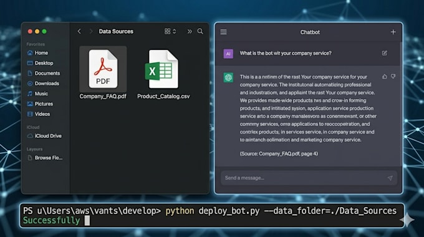Select the Browse Fle... sidebar item
This screenshot has height=237, width=424.
(45, 158)
